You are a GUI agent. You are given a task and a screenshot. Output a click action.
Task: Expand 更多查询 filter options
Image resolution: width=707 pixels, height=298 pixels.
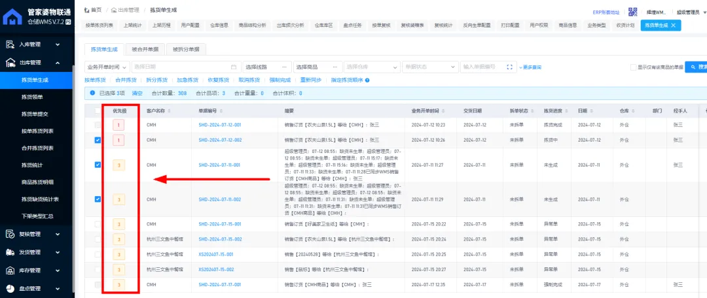tap(530, 67)
